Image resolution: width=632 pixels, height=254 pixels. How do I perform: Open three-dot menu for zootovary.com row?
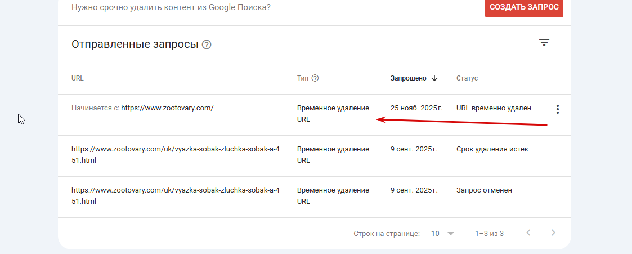558,109
